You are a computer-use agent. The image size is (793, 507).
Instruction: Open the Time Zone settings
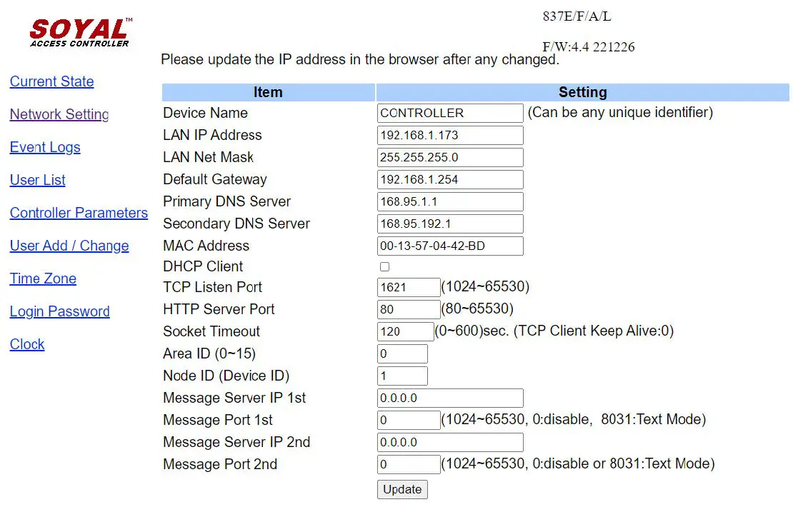click(43, 279)
